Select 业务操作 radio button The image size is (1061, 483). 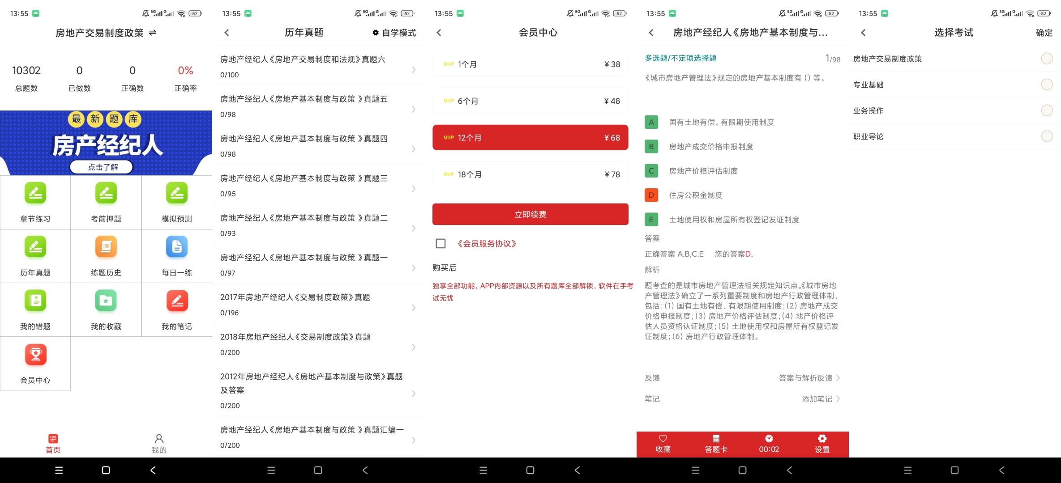[x=1047, y=110]
